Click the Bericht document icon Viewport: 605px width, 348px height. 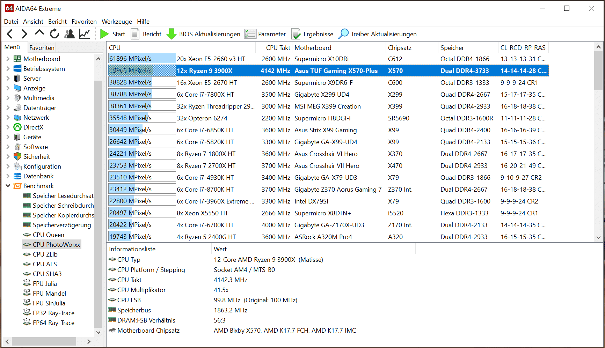point(135,34)
